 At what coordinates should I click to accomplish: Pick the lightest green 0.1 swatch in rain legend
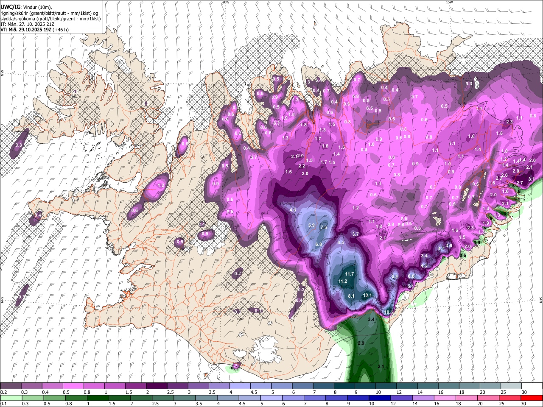coord(11,398)
